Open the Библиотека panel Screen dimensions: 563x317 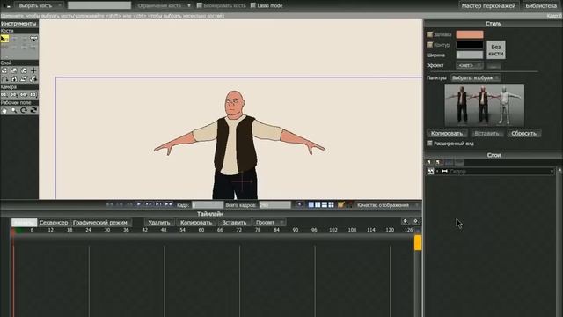tap(541, 6)
